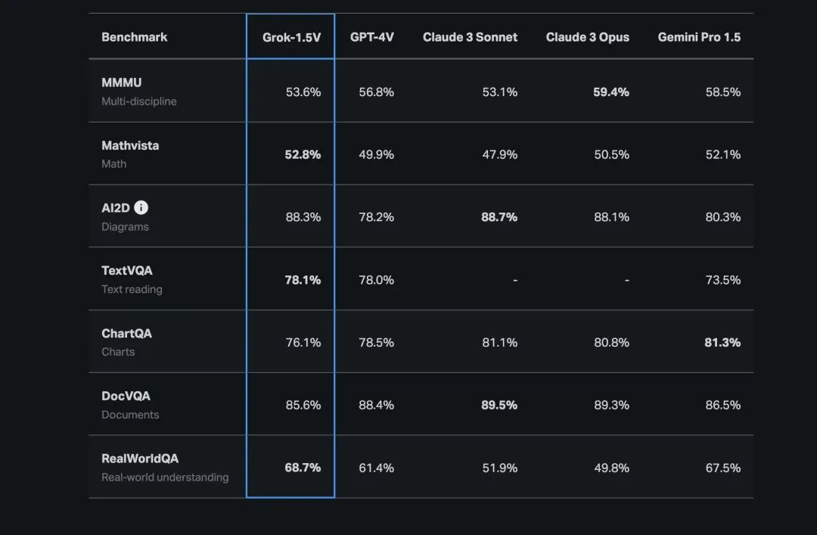Click the GPT-4V column header
Viewport: 817px width, 535px height.
point(371,37)
